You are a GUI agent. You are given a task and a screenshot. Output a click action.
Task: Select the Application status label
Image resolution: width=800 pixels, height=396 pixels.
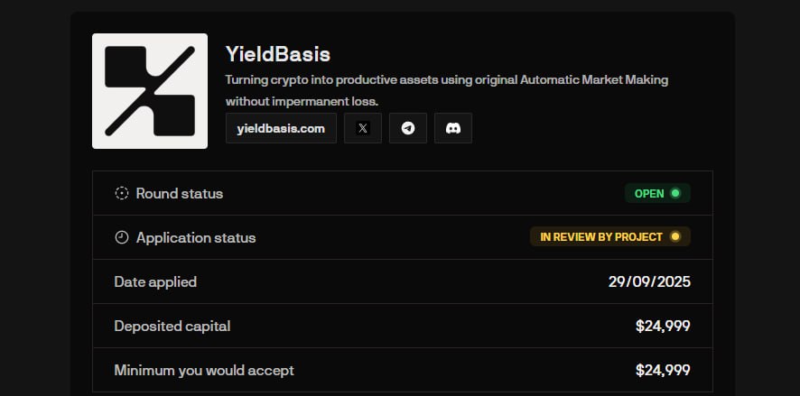[x=195, y=237]
